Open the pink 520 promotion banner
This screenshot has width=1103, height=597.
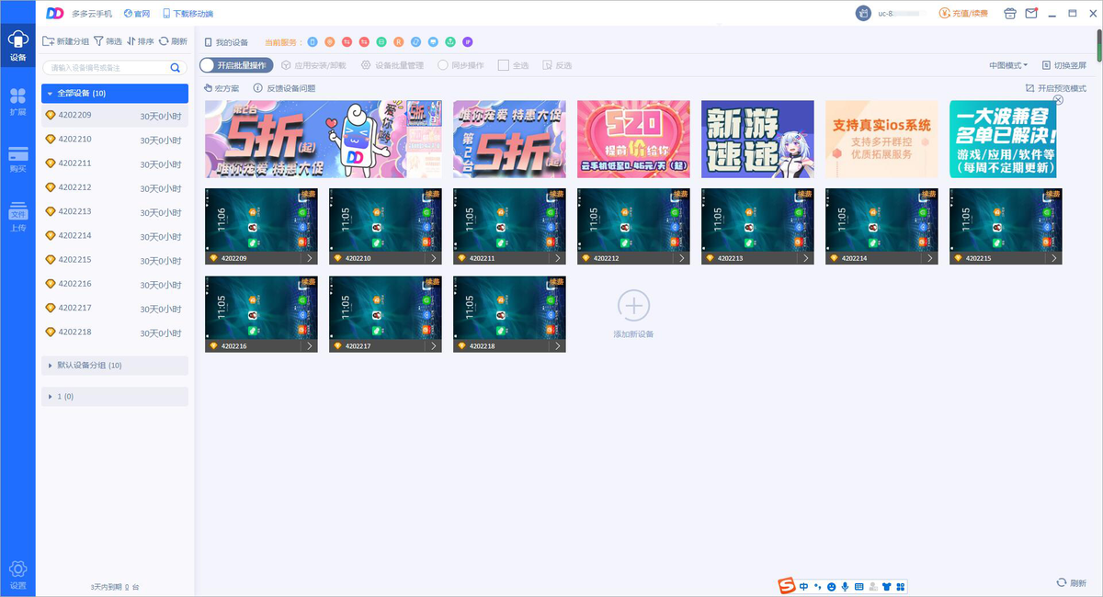633,139
